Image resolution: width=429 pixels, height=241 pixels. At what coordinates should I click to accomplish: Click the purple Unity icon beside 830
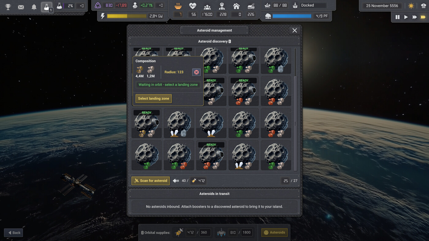point(98,6)
